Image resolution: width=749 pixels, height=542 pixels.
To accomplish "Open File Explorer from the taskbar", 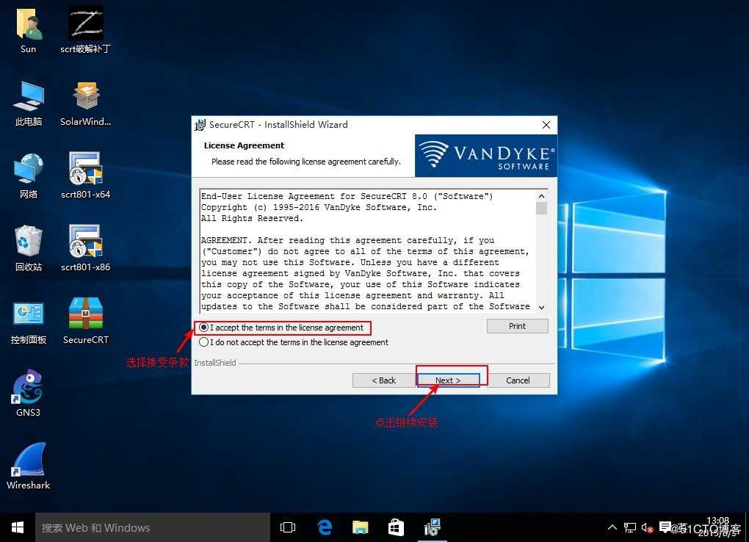I will pyautogui.click(x=360, y=527).
